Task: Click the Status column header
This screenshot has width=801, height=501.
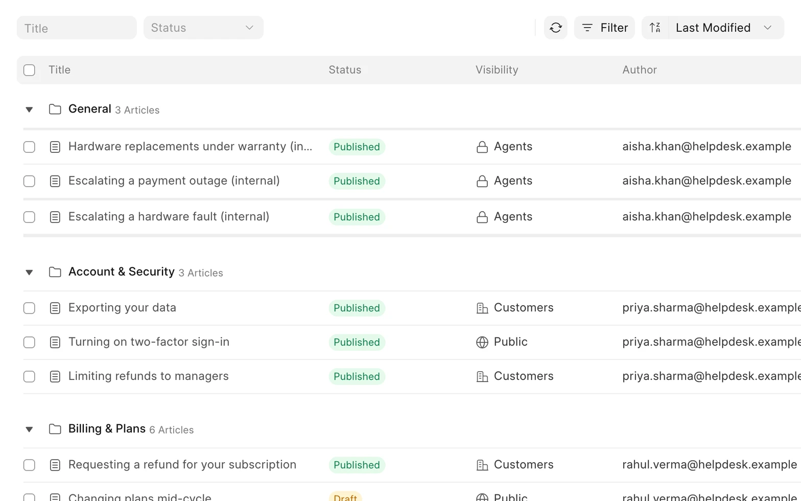Action: coord(345,70)
